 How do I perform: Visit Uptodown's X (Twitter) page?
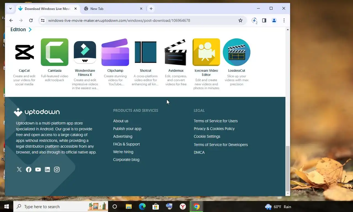19,169
